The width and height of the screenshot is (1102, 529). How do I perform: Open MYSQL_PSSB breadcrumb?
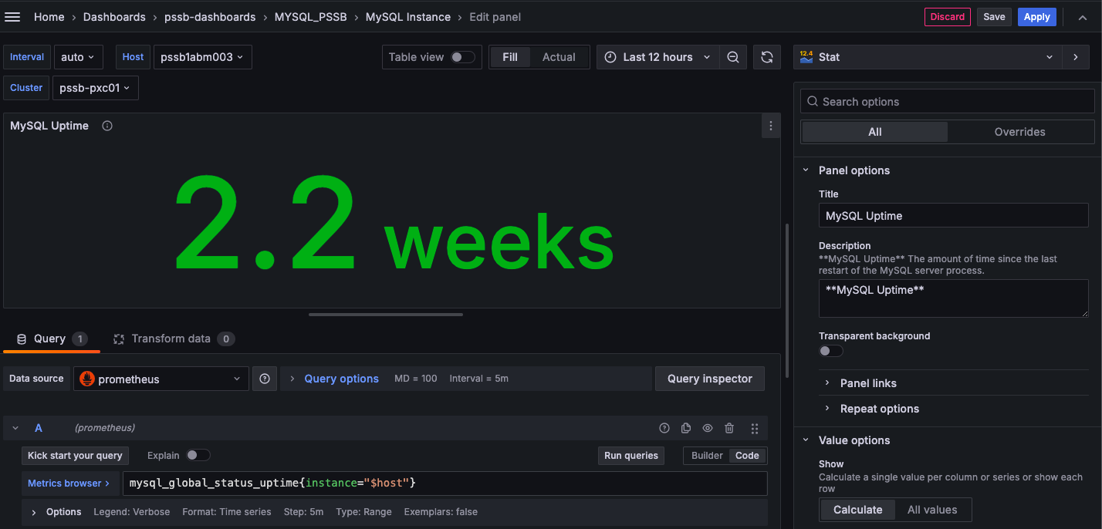coord(310,17)
